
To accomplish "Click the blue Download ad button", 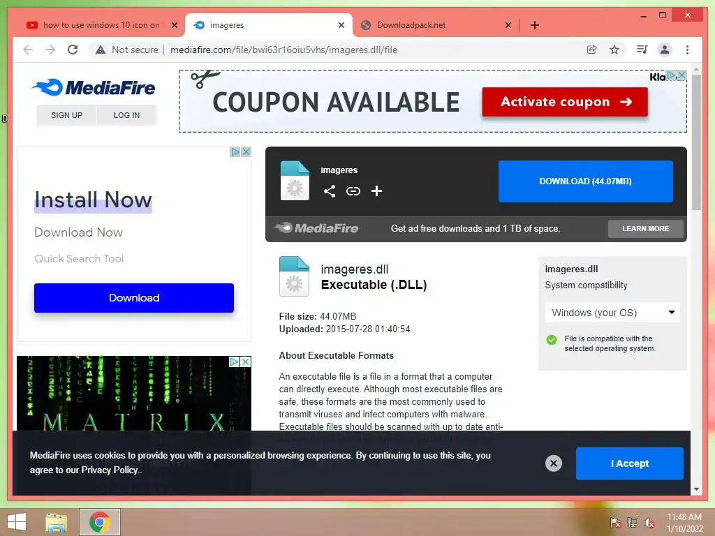I will 134,297.
